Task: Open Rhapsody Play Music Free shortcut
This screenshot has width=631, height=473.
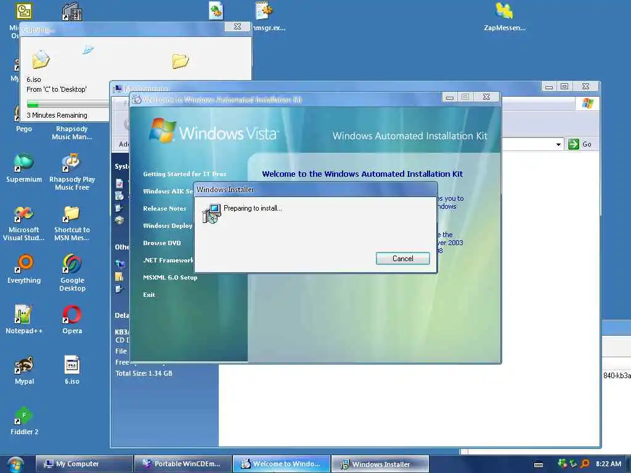Action: [x=72, y=172]
